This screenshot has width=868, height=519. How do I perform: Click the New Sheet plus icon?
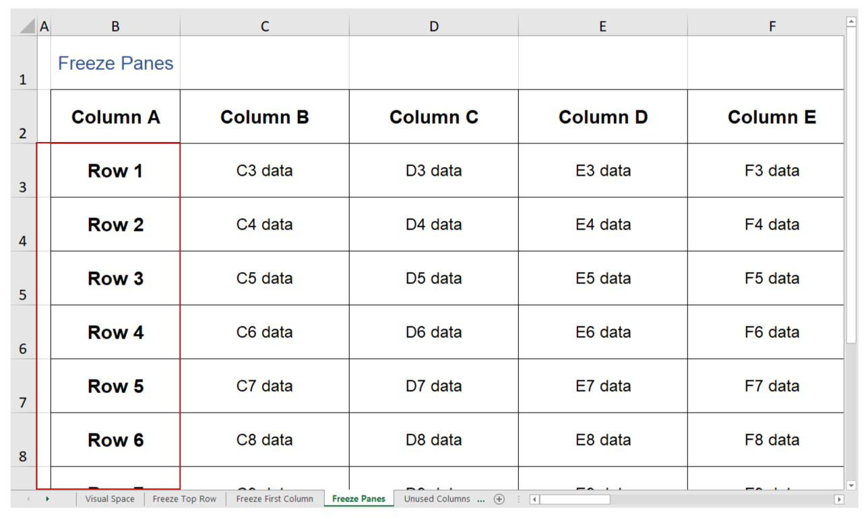(x=499, y=499)
